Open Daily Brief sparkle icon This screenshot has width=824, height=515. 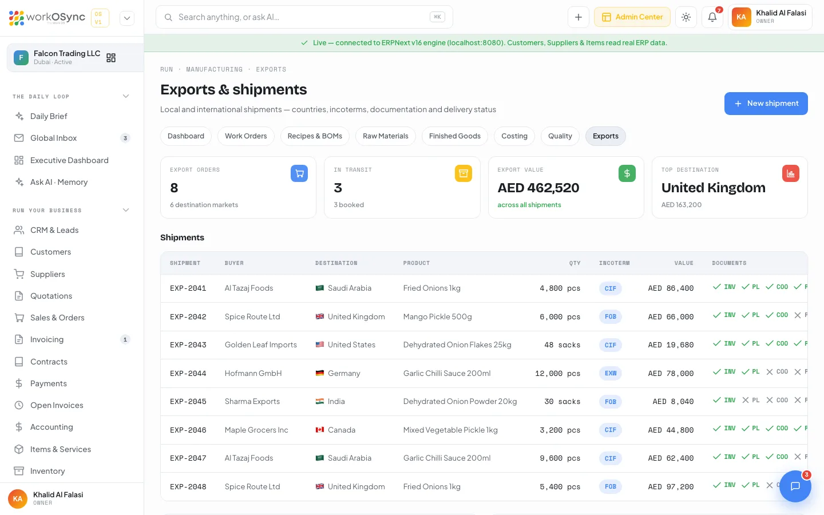[19, 116]
